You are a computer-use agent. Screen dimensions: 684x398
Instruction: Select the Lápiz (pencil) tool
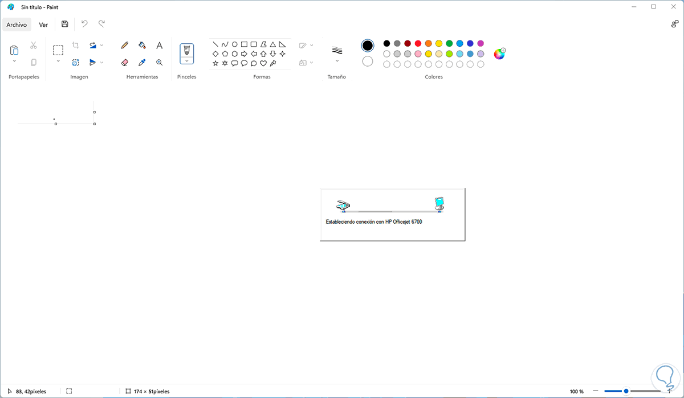[x=124, y=45]
